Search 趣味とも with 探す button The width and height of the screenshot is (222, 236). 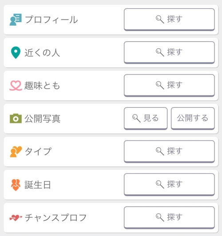169,85
